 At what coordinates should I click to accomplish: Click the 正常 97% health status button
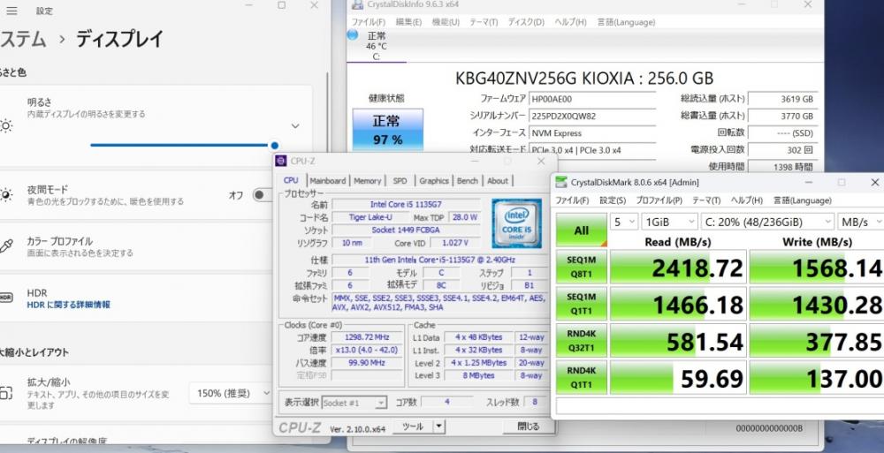tap(388, 130)
